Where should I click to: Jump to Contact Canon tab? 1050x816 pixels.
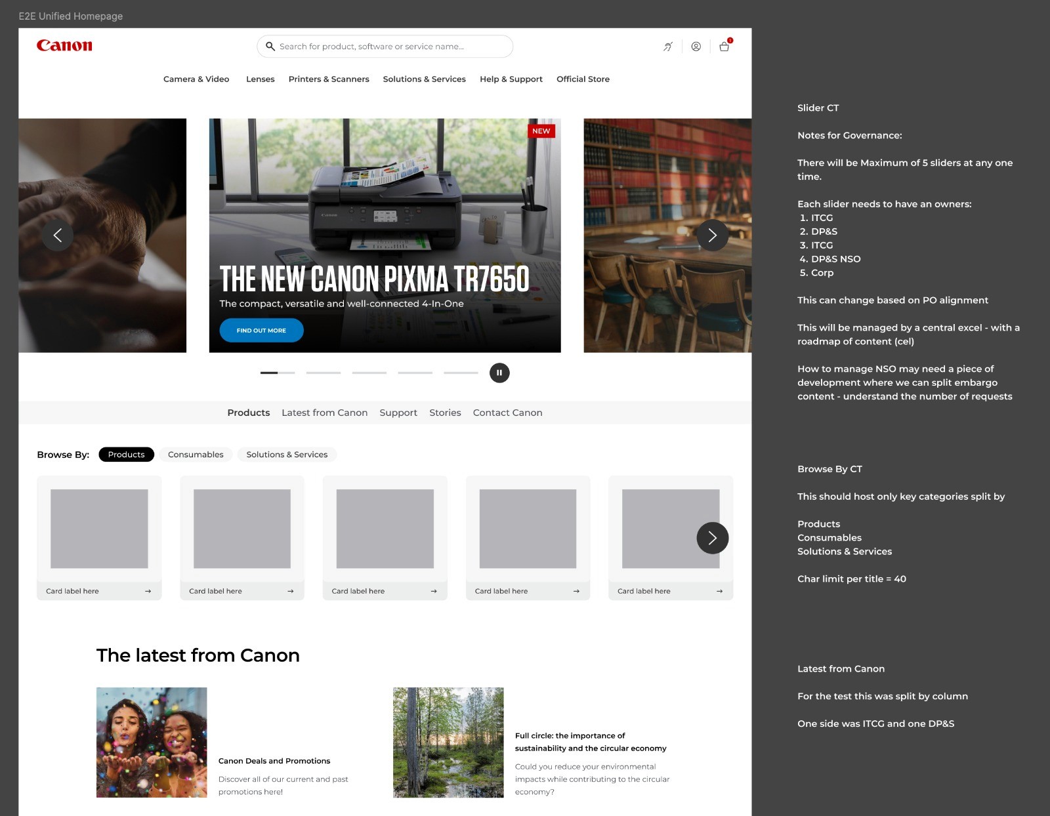point(508,413)
